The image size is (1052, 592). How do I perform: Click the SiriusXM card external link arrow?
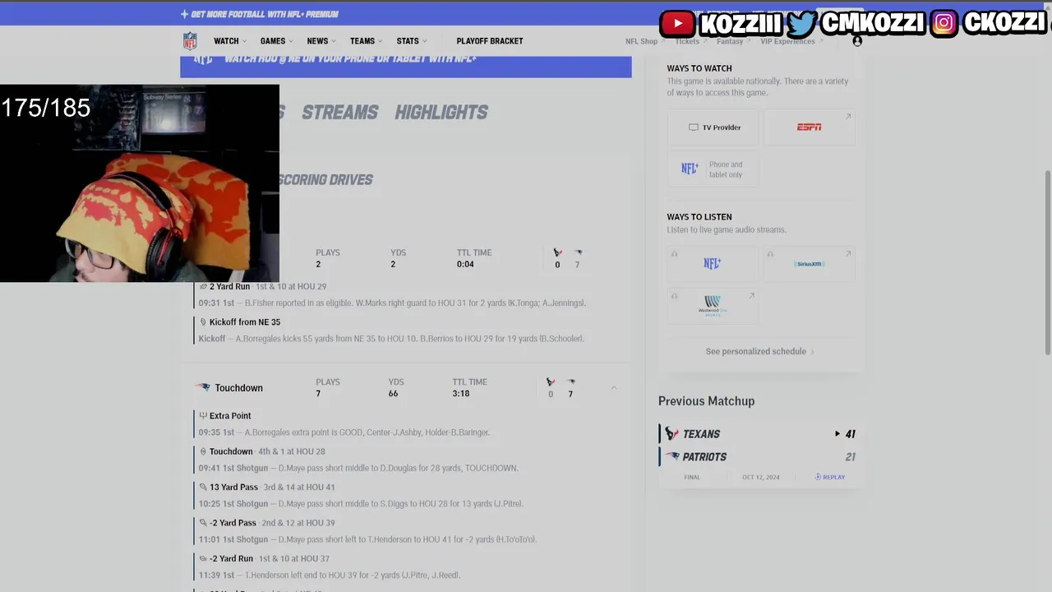tap(848, 253)
